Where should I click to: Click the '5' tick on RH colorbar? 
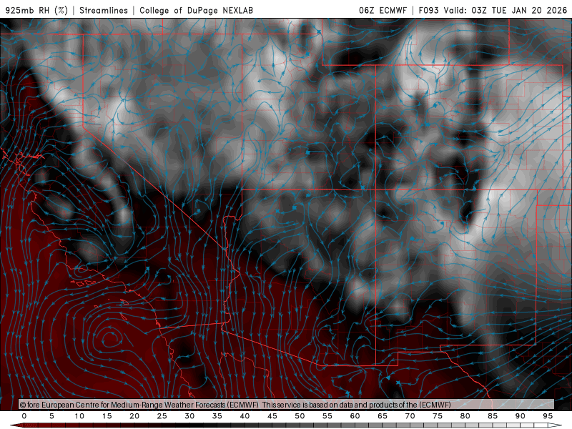click(x=51, y=416)
